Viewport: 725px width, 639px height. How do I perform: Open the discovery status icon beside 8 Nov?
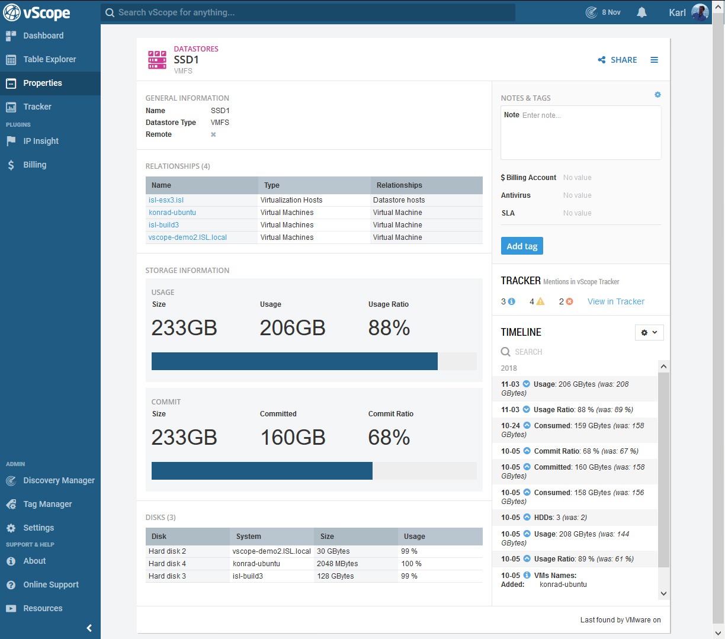[x=591, y=12]
